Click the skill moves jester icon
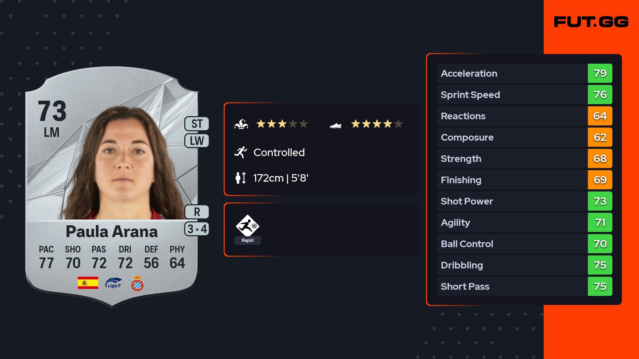639x359 pixels. 241,124
